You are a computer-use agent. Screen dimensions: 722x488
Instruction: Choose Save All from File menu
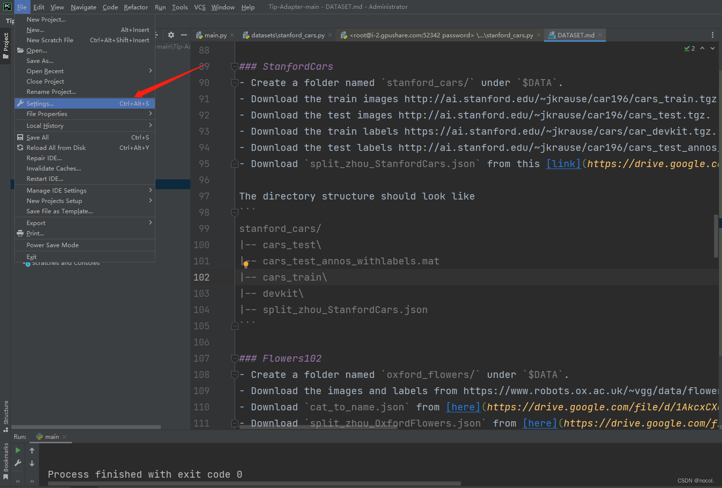[x=85, y=138]
